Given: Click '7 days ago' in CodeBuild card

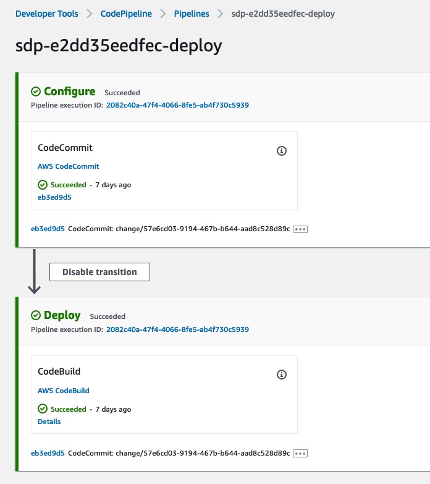Looking at the screenshot, I should (113, 409).
